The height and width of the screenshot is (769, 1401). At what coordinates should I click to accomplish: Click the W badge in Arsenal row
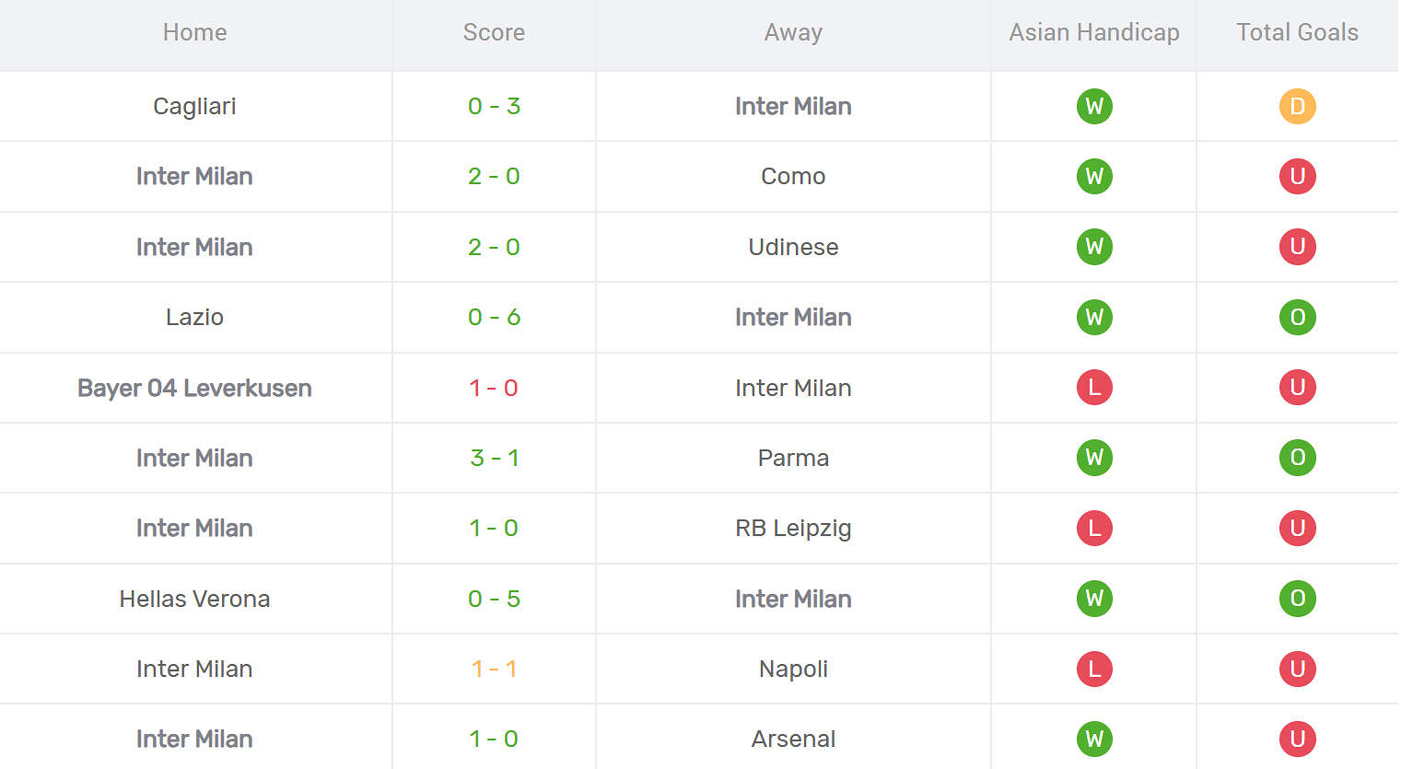pos(1094,739)
